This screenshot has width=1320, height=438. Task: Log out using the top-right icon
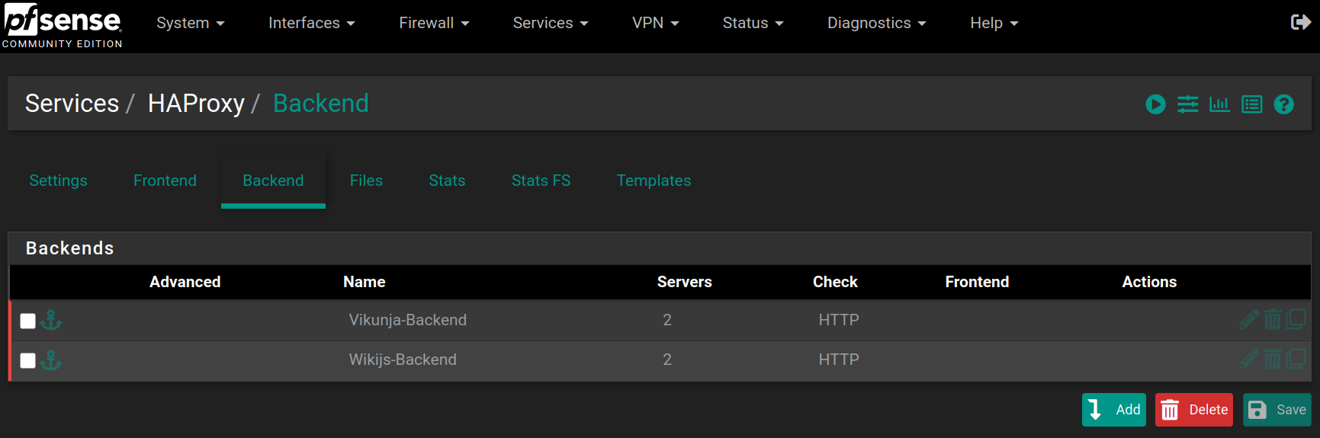(x=1300, y=22)
